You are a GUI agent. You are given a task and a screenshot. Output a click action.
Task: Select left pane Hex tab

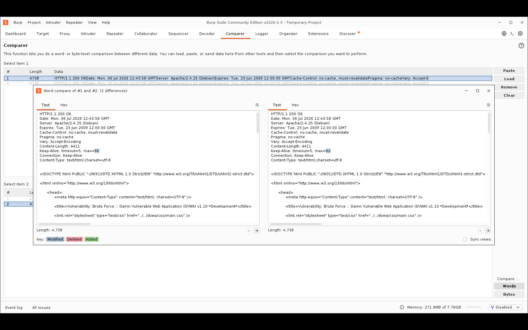pyautogui.click(x=64, y=105)
